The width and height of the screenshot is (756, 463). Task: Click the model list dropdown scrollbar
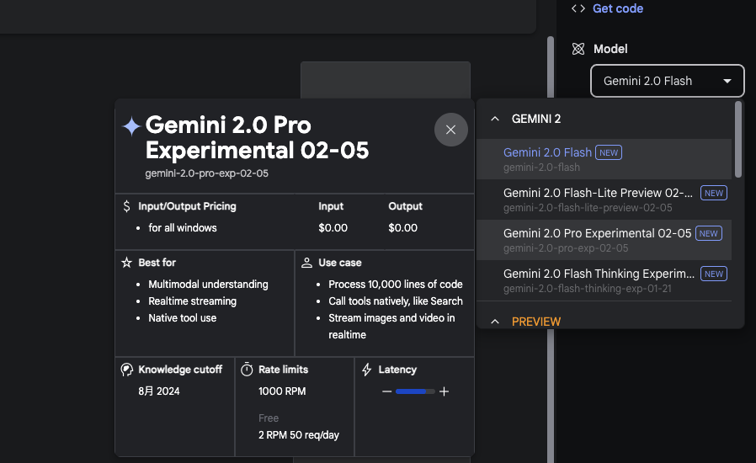click(x=738, y=140)
